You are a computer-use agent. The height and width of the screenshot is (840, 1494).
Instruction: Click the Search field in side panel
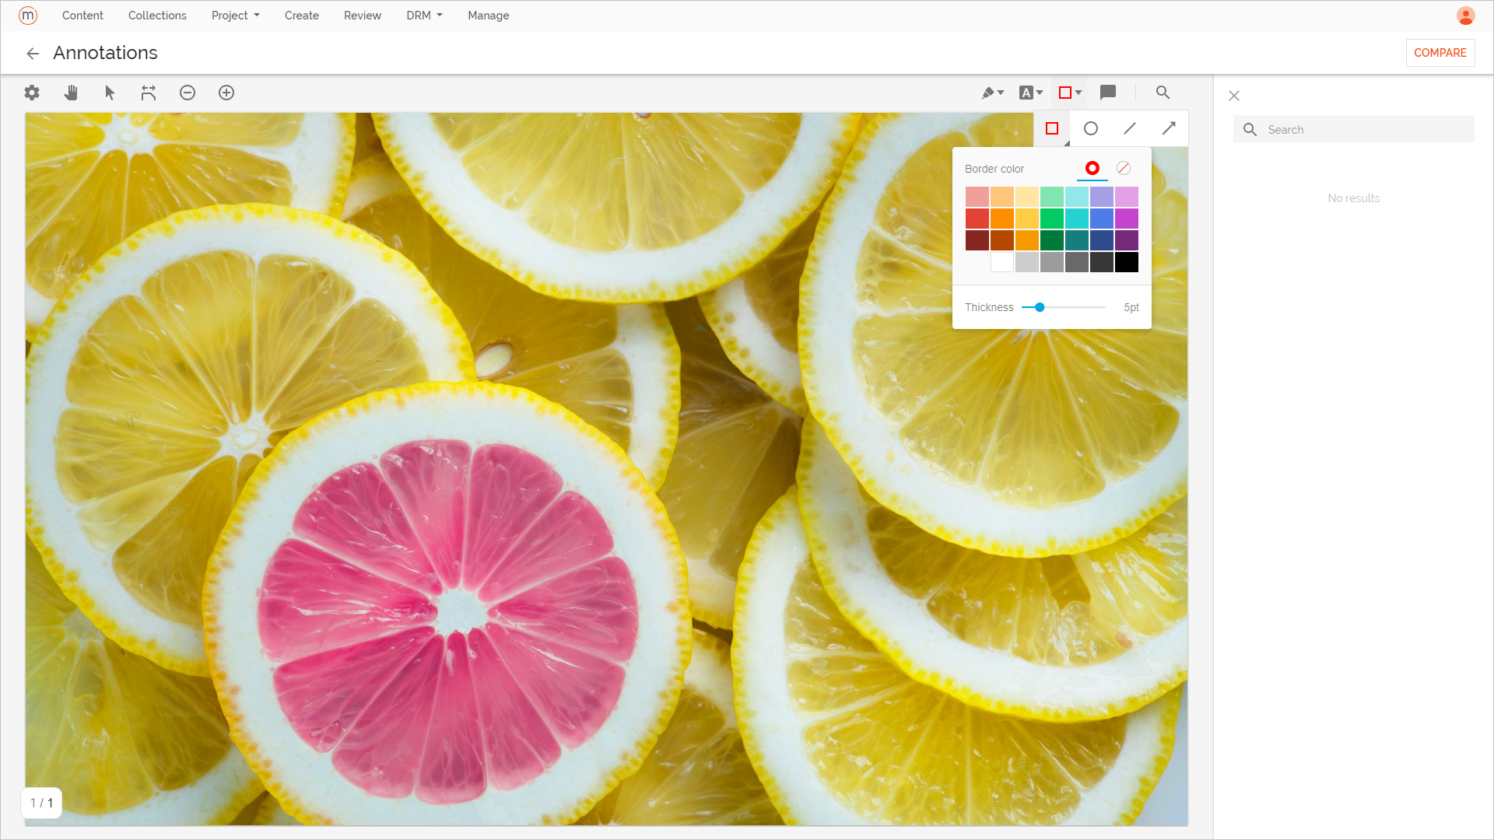point(1354,129)
